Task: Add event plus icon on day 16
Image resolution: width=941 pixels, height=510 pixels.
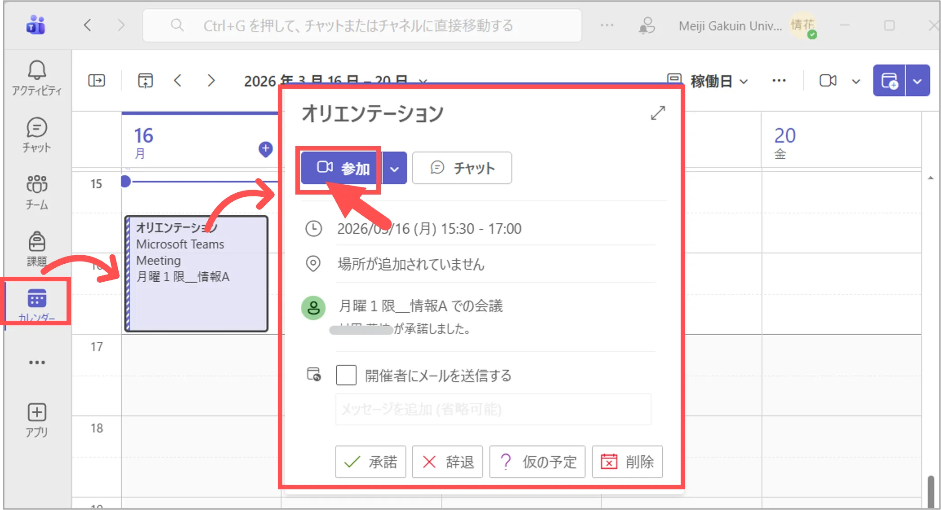Action: [x=265, y=149]
